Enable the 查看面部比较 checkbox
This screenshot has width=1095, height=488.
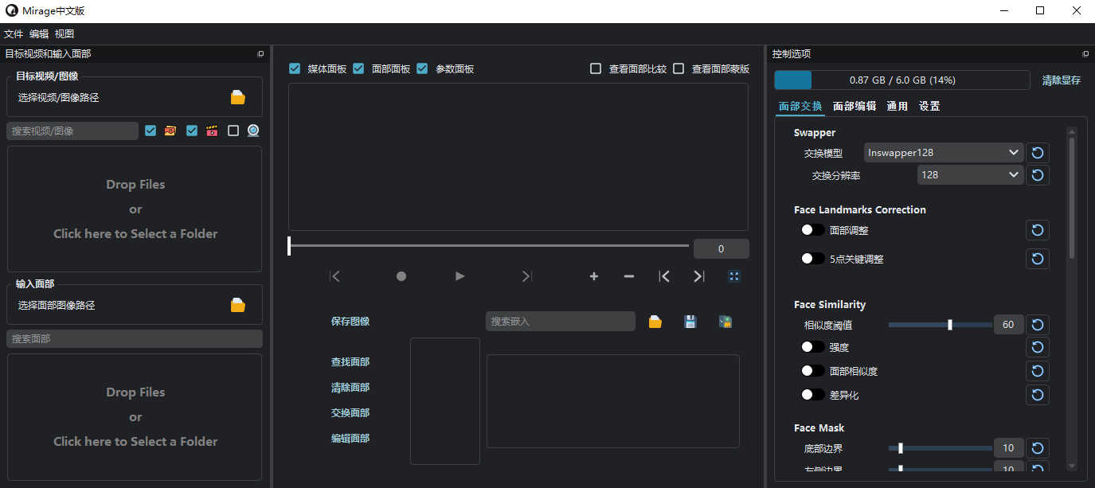(596, 68)
